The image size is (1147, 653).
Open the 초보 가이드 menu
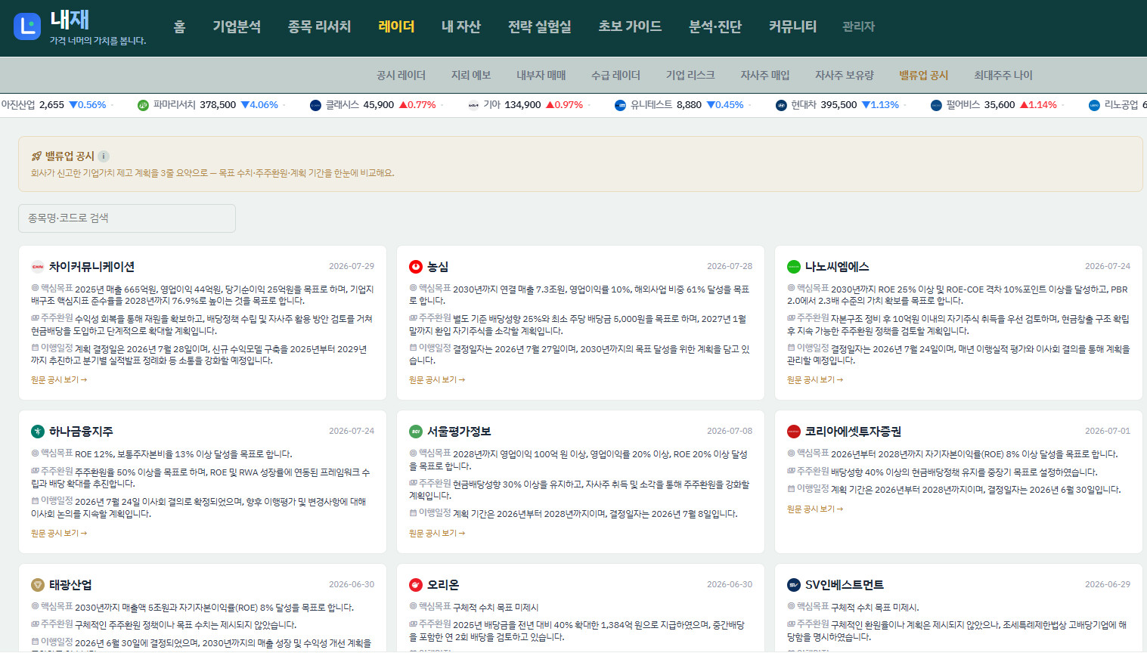(630, 27)
